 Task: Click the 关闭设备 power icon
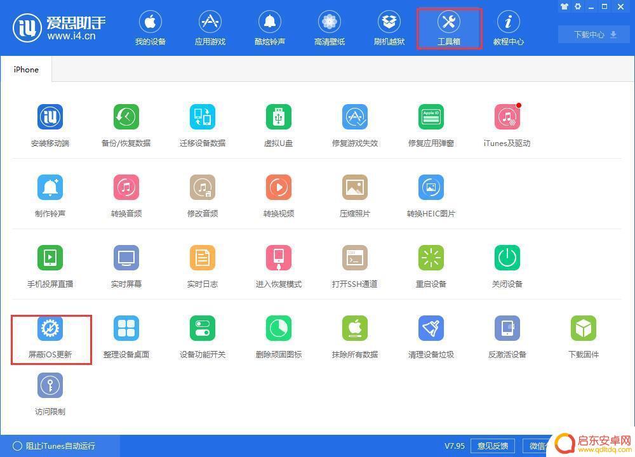[507, 258]
